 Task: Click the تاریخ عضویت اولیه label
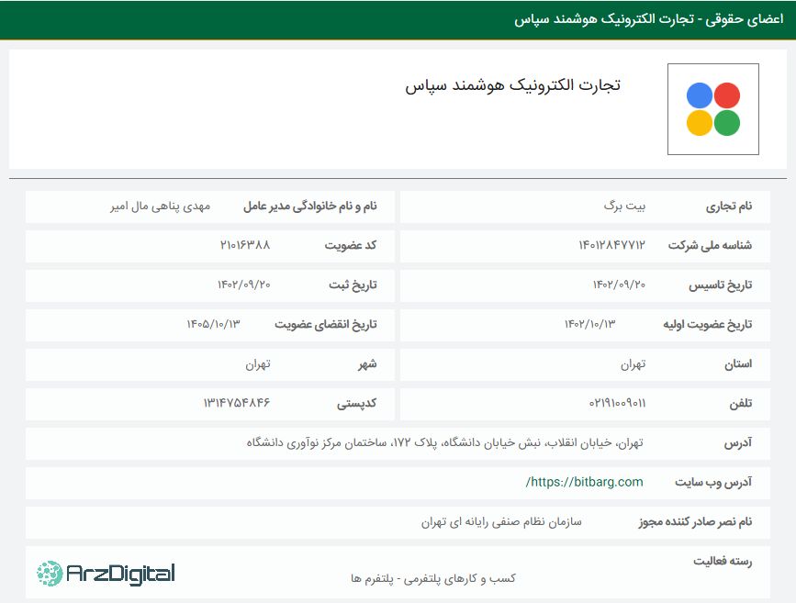click(x=707, y=325)
